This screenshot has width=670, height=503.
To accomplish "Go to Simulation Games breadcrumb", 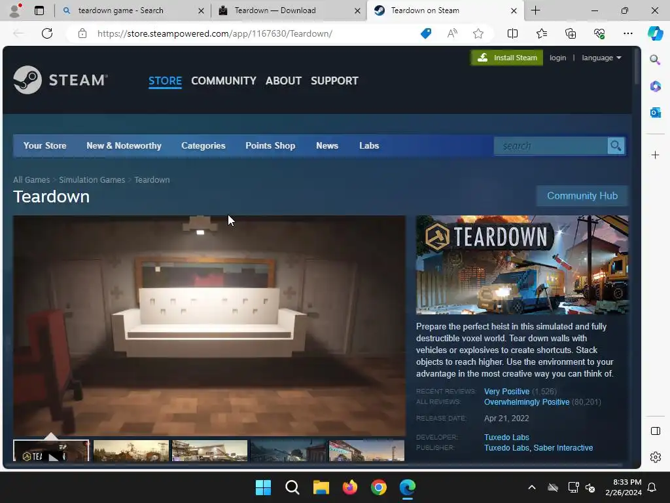I will (x=92, y=180).
